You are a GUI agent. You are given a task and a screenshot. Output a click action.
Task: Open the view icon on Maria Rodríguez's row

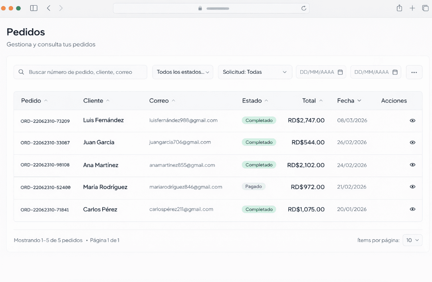click(412, 187)
